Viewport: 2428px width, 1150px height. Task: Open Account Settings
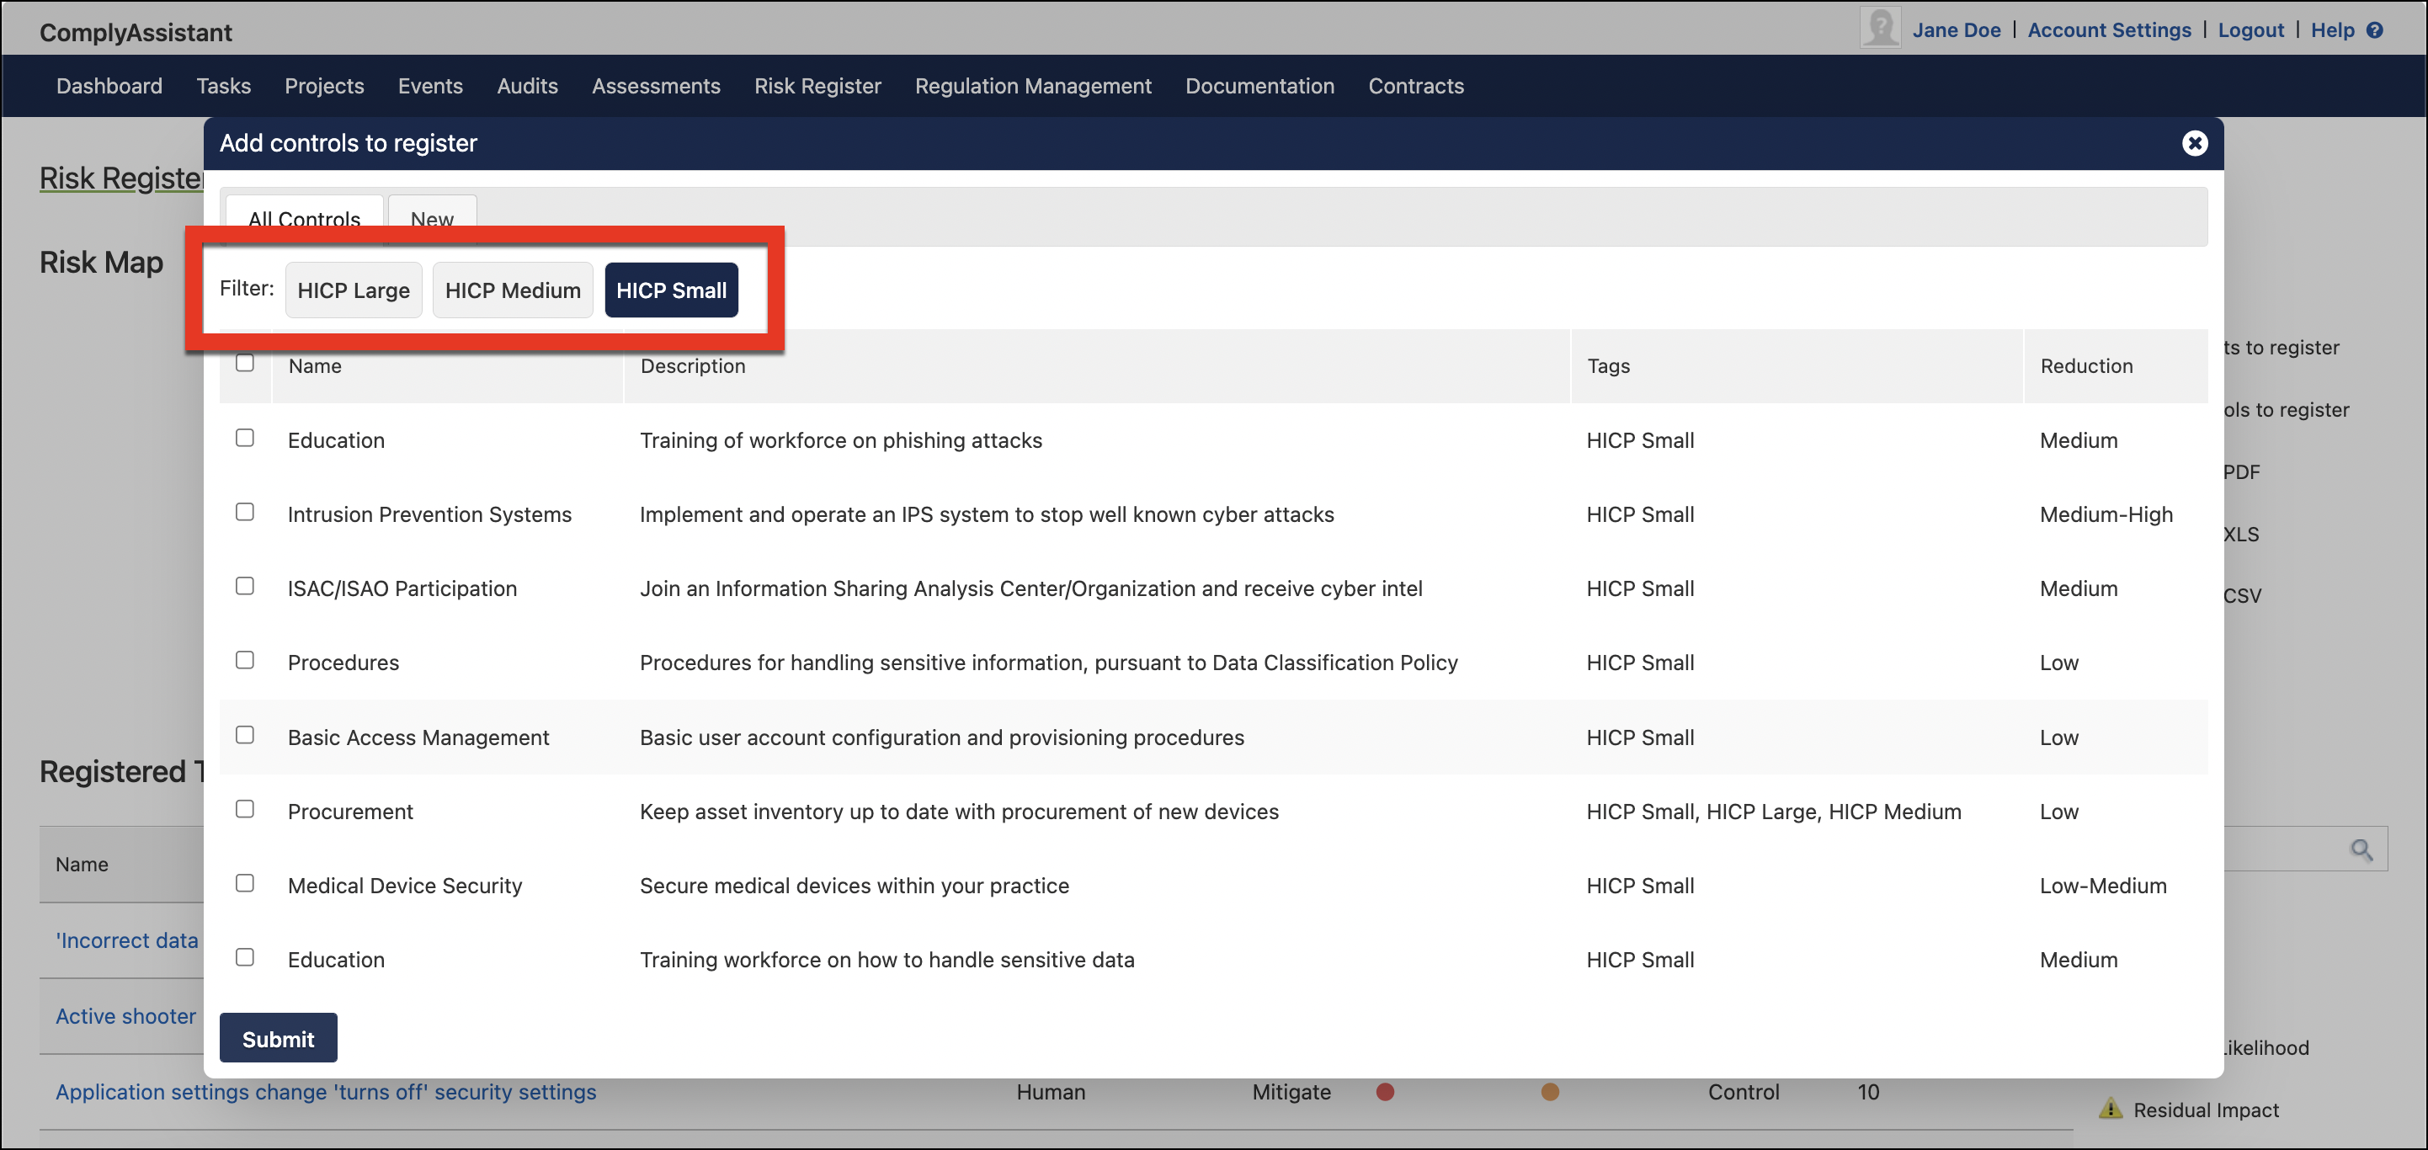pos(2110,30)
